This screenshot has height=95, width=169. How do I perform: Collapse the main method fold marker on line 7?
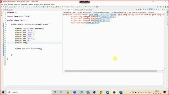point(7,25)
